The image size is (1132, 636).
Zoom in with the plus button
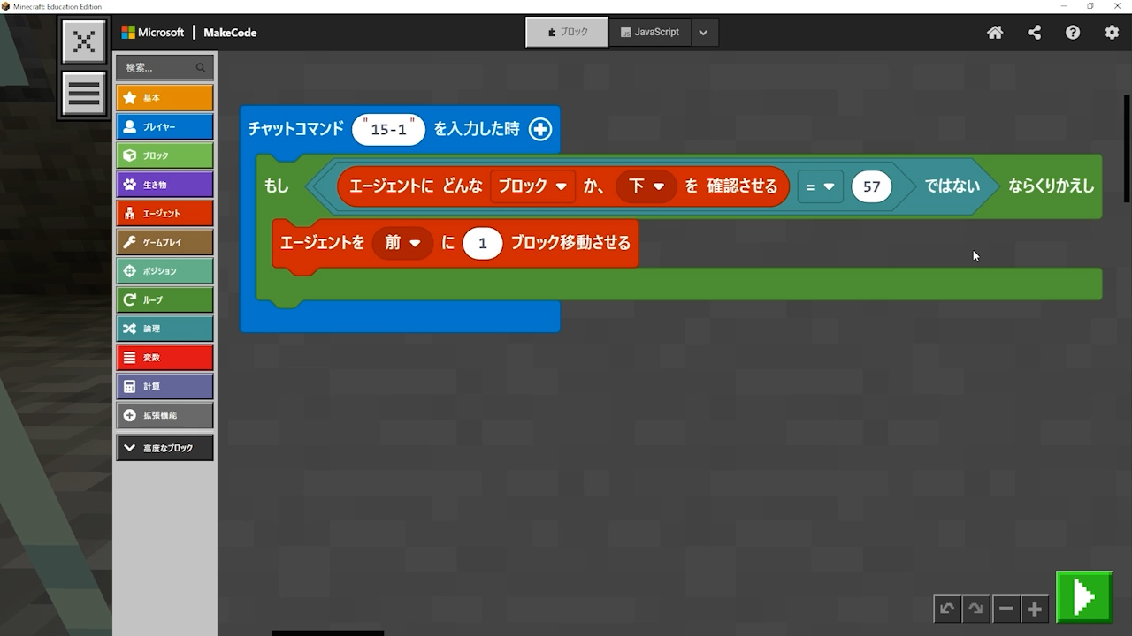[1034, 609]
